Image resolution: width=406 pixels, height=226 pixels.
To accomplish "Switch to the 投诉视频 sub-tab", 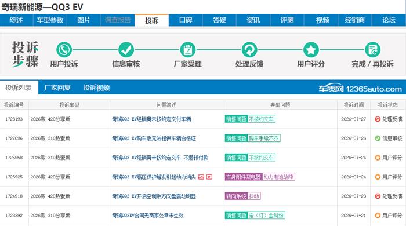I will (96, 88).
